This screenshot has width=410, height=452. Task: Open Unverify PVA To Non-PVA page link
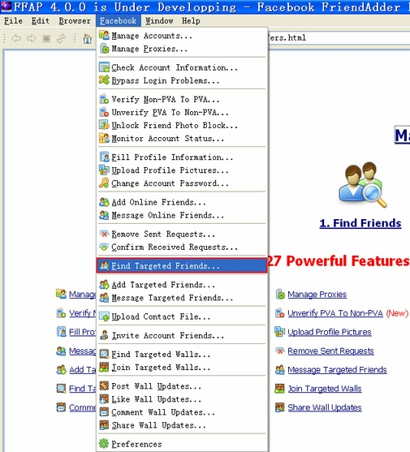(x=335, y=313)
